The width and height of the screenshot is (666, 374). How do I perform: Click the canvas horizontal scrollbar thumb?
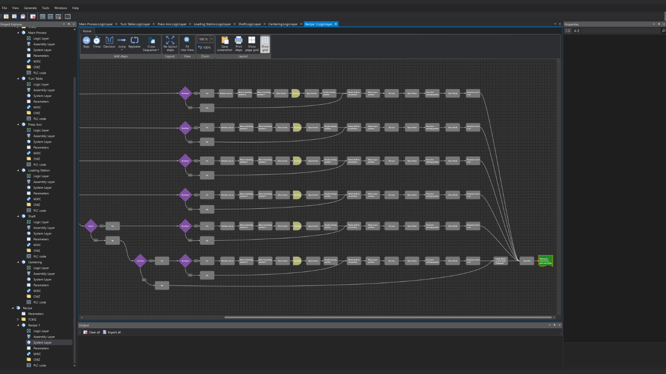coord(388,317)
